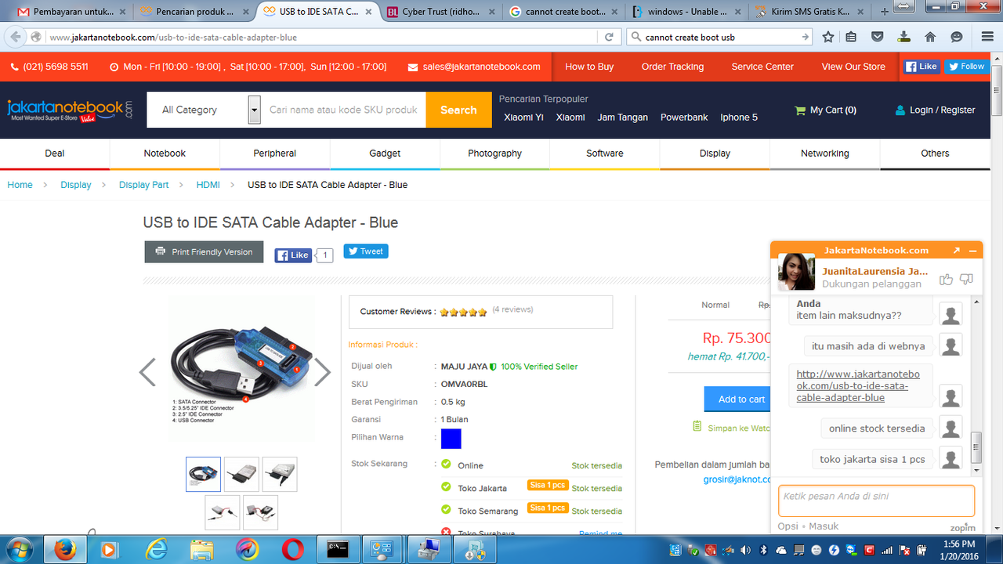Open the Software menu
1003x564 pixels.
point(605,154)
